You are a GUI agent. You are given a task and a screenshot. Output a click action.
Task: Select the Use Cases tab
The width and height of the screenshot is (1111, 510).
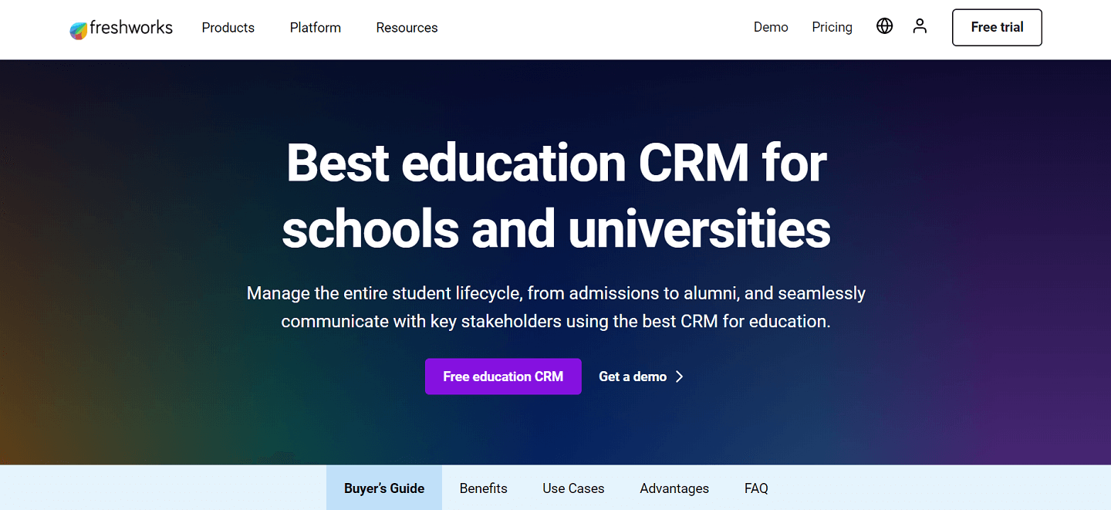573,488
